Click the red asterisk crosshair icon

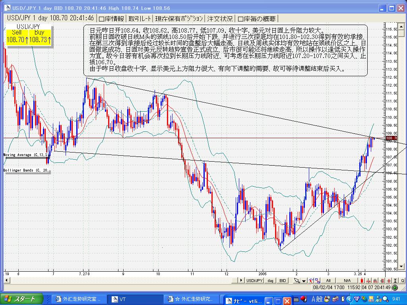pos(389,280)
